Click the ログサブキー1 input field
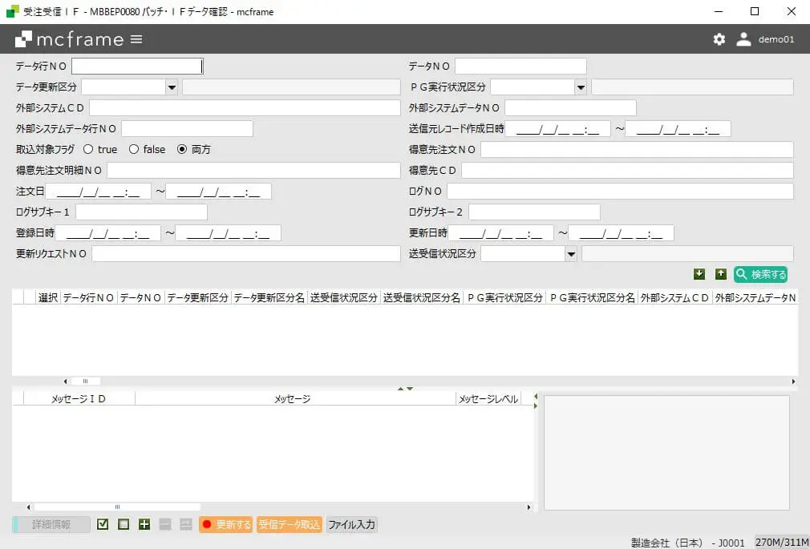The image size is (810, 549). coord(141,212)
